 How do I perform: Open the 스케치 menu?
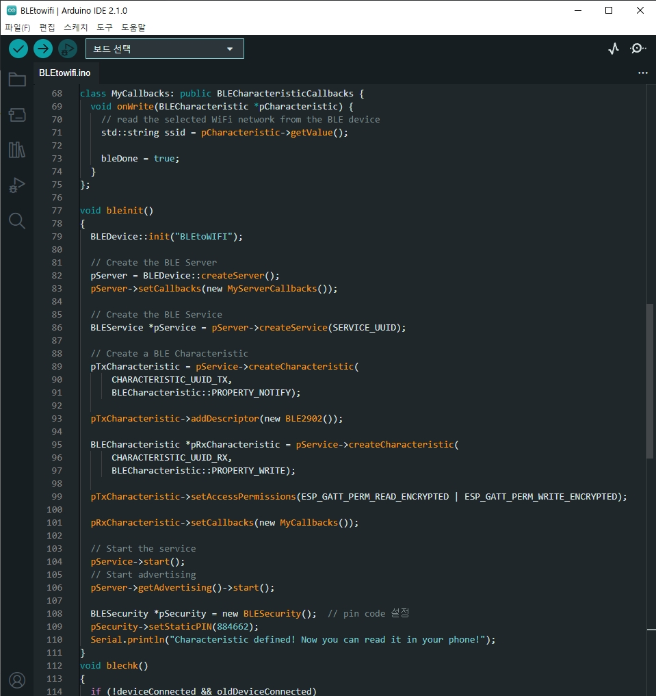75,27
